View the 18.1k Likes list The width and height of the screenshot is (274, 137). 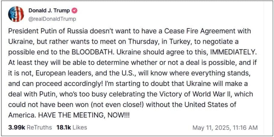point(72,127)
